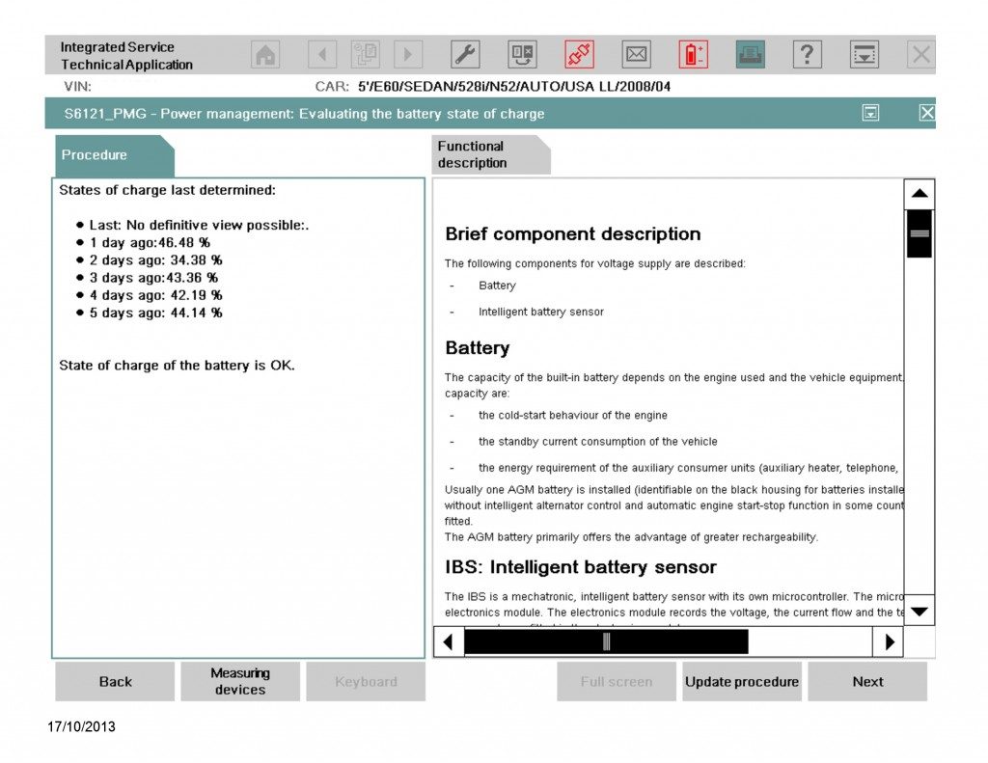
Task: Click the minimize window toolbar icon
Action: point(864,55)
